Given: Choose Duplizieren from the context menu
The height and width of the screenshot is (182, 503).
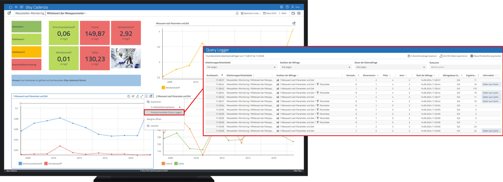Looking at the screenshot, I should click(x=156, y=102).
